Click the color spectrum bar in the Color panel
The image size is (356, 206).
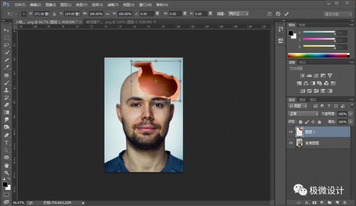point(318,55)
